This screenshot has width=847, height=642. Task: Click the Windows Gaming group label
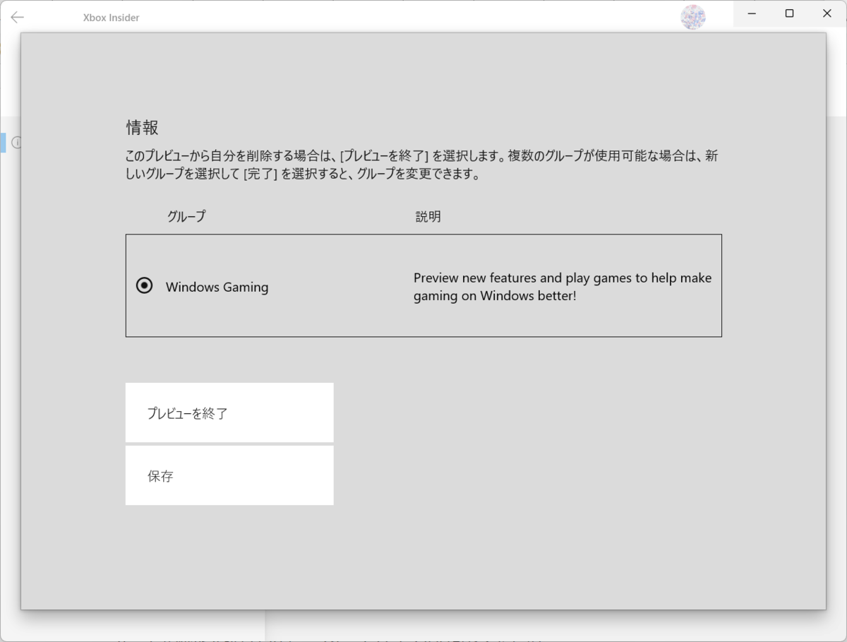(x=217, y=287)
